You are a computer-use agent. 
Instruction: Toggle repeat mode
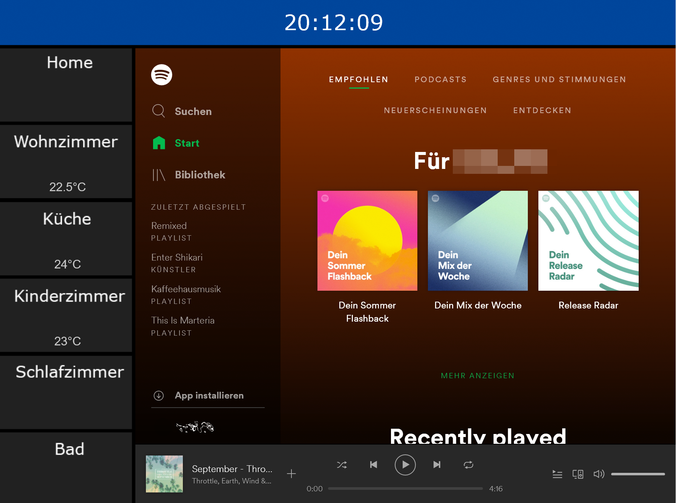click(468, 465)
